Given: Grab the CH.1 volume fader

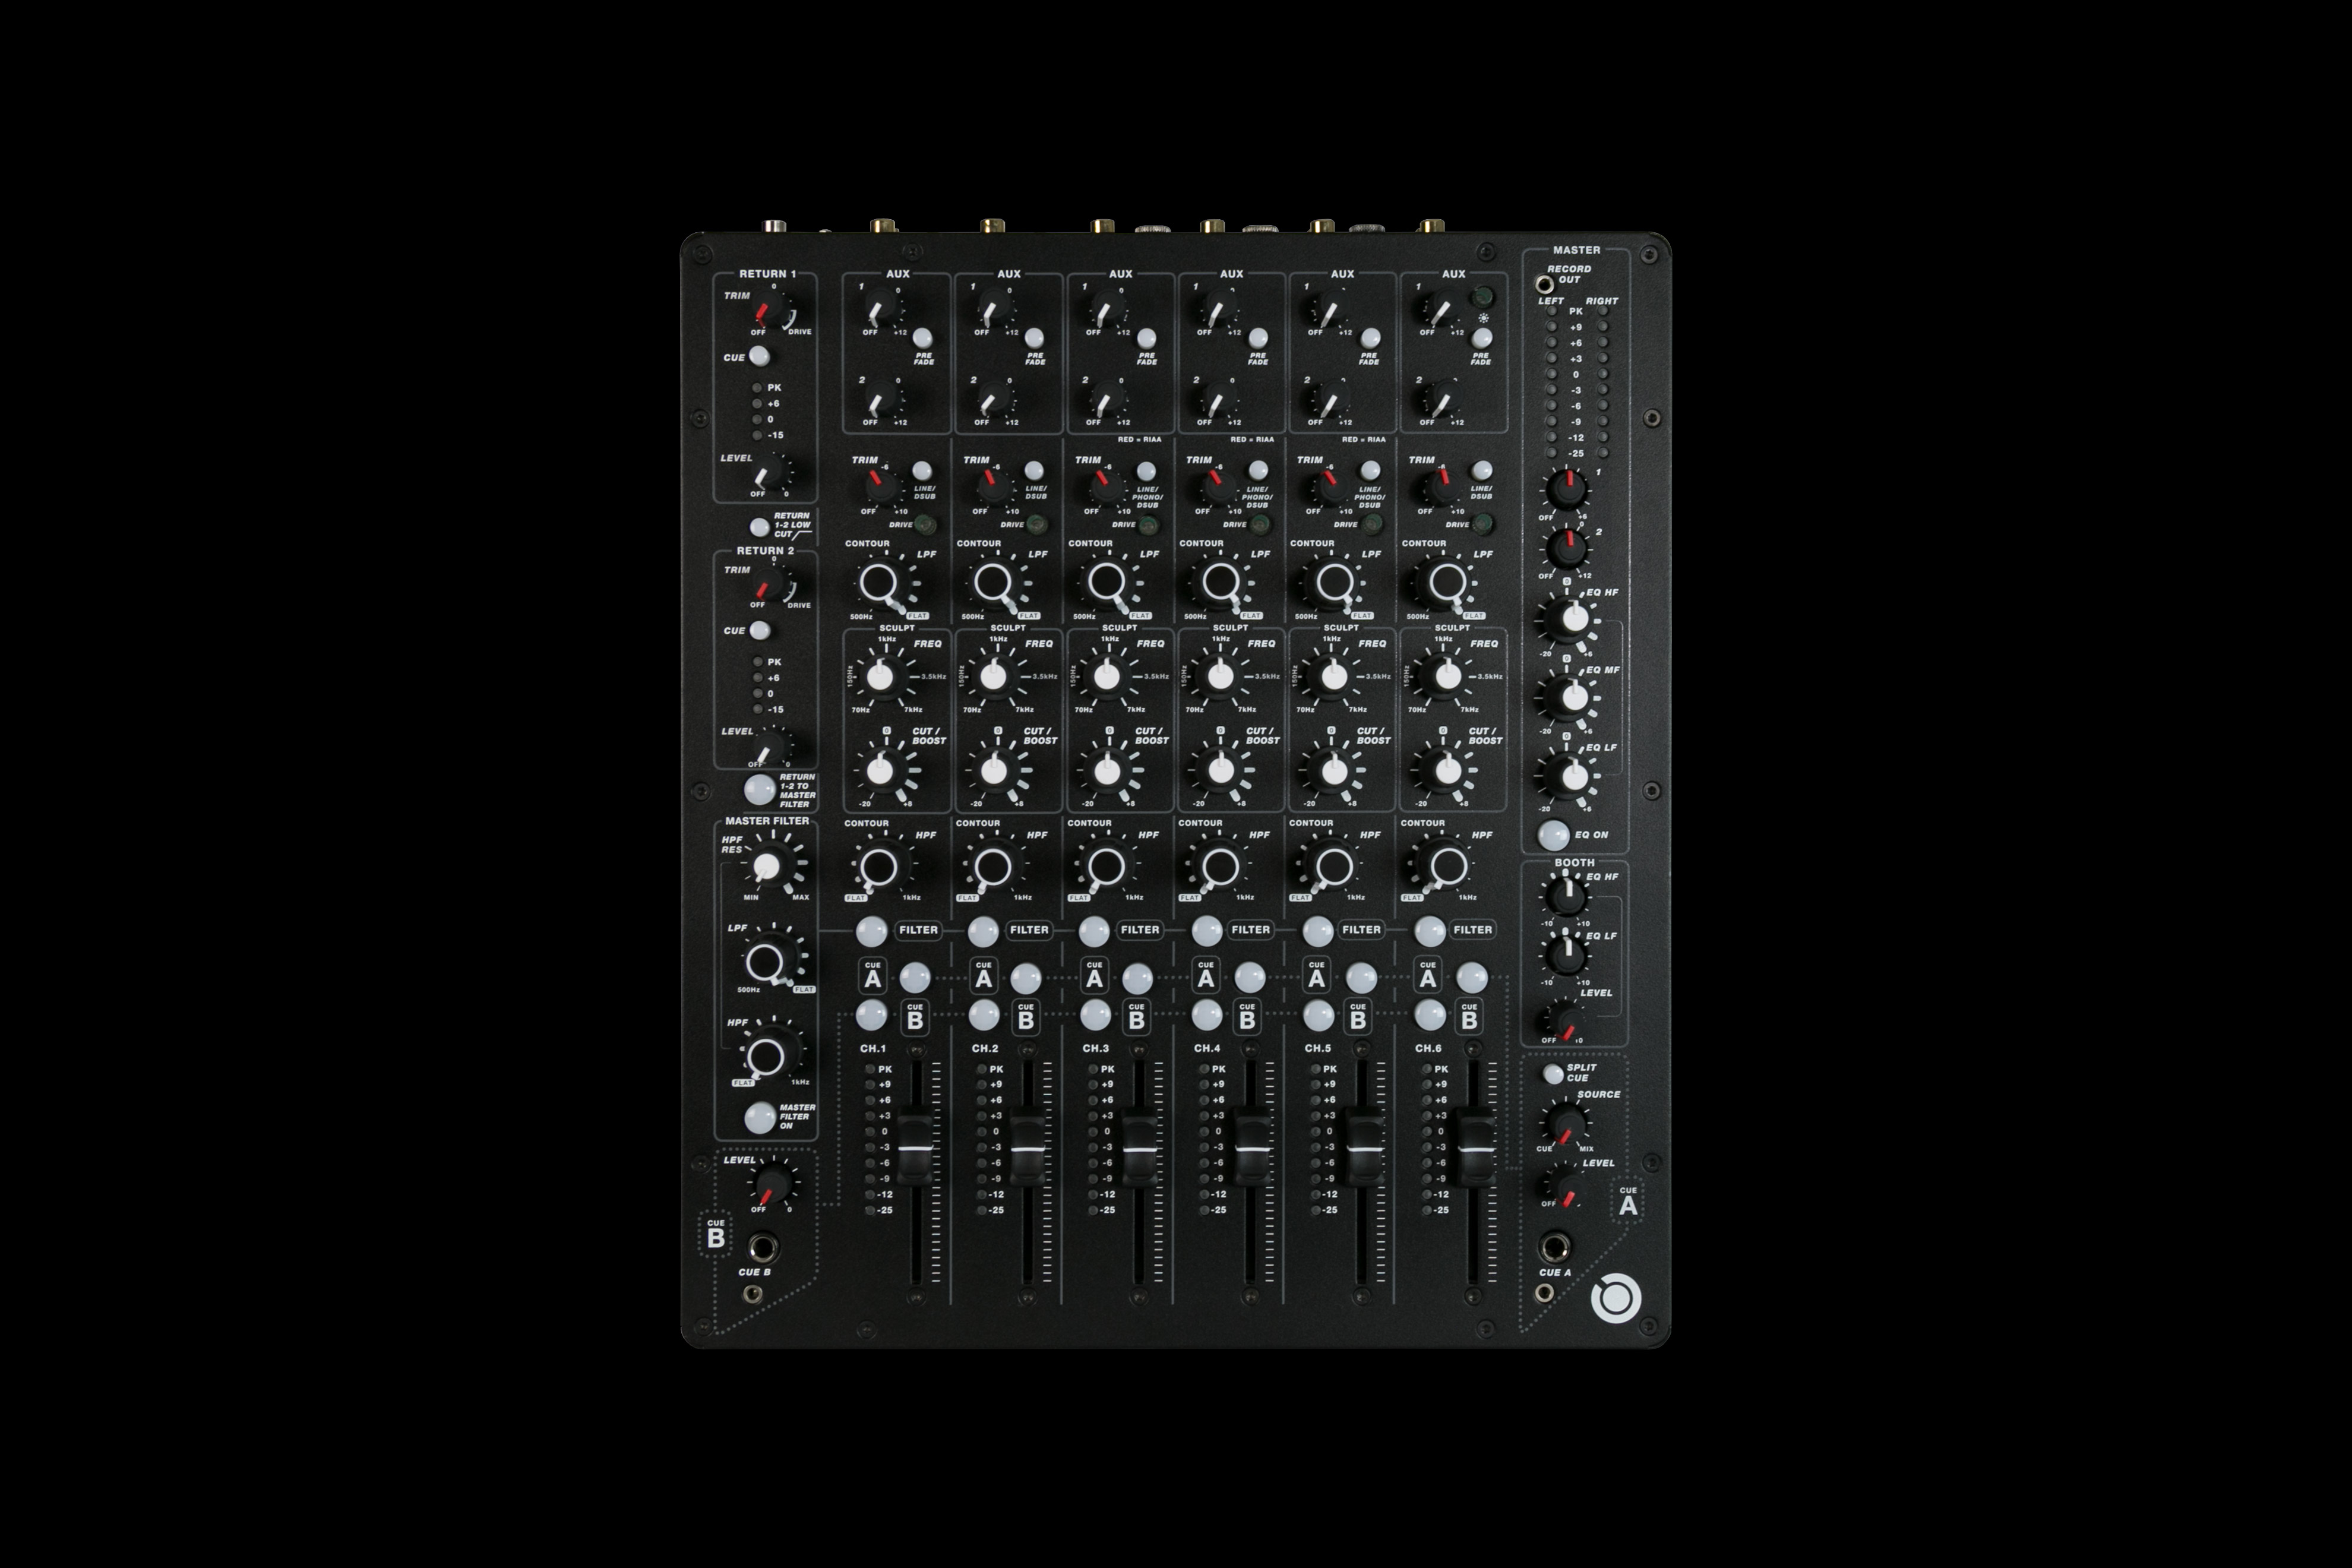Looking at the screenshot, I should tap(916, 1148).
